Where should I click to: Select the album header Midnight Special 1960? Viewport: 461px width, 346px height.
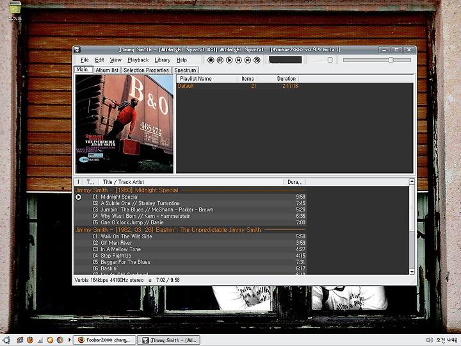(x=190, y=190)
